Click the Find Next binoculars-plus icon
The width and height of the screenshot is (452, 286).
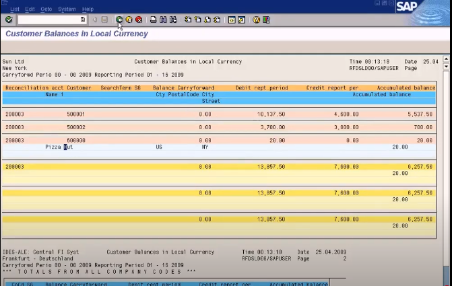(x=173, y=20)
